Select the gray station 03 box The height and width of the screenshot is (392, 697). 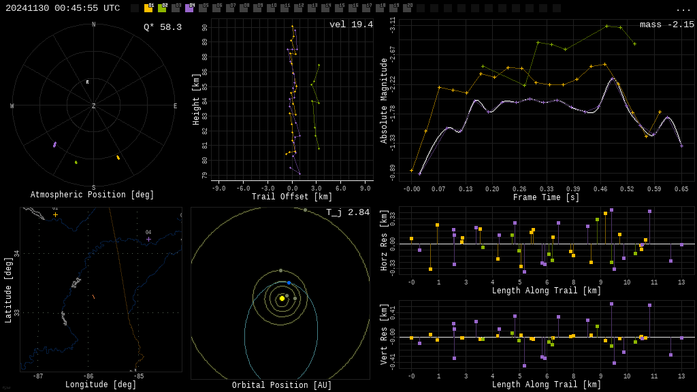[176, 7]
